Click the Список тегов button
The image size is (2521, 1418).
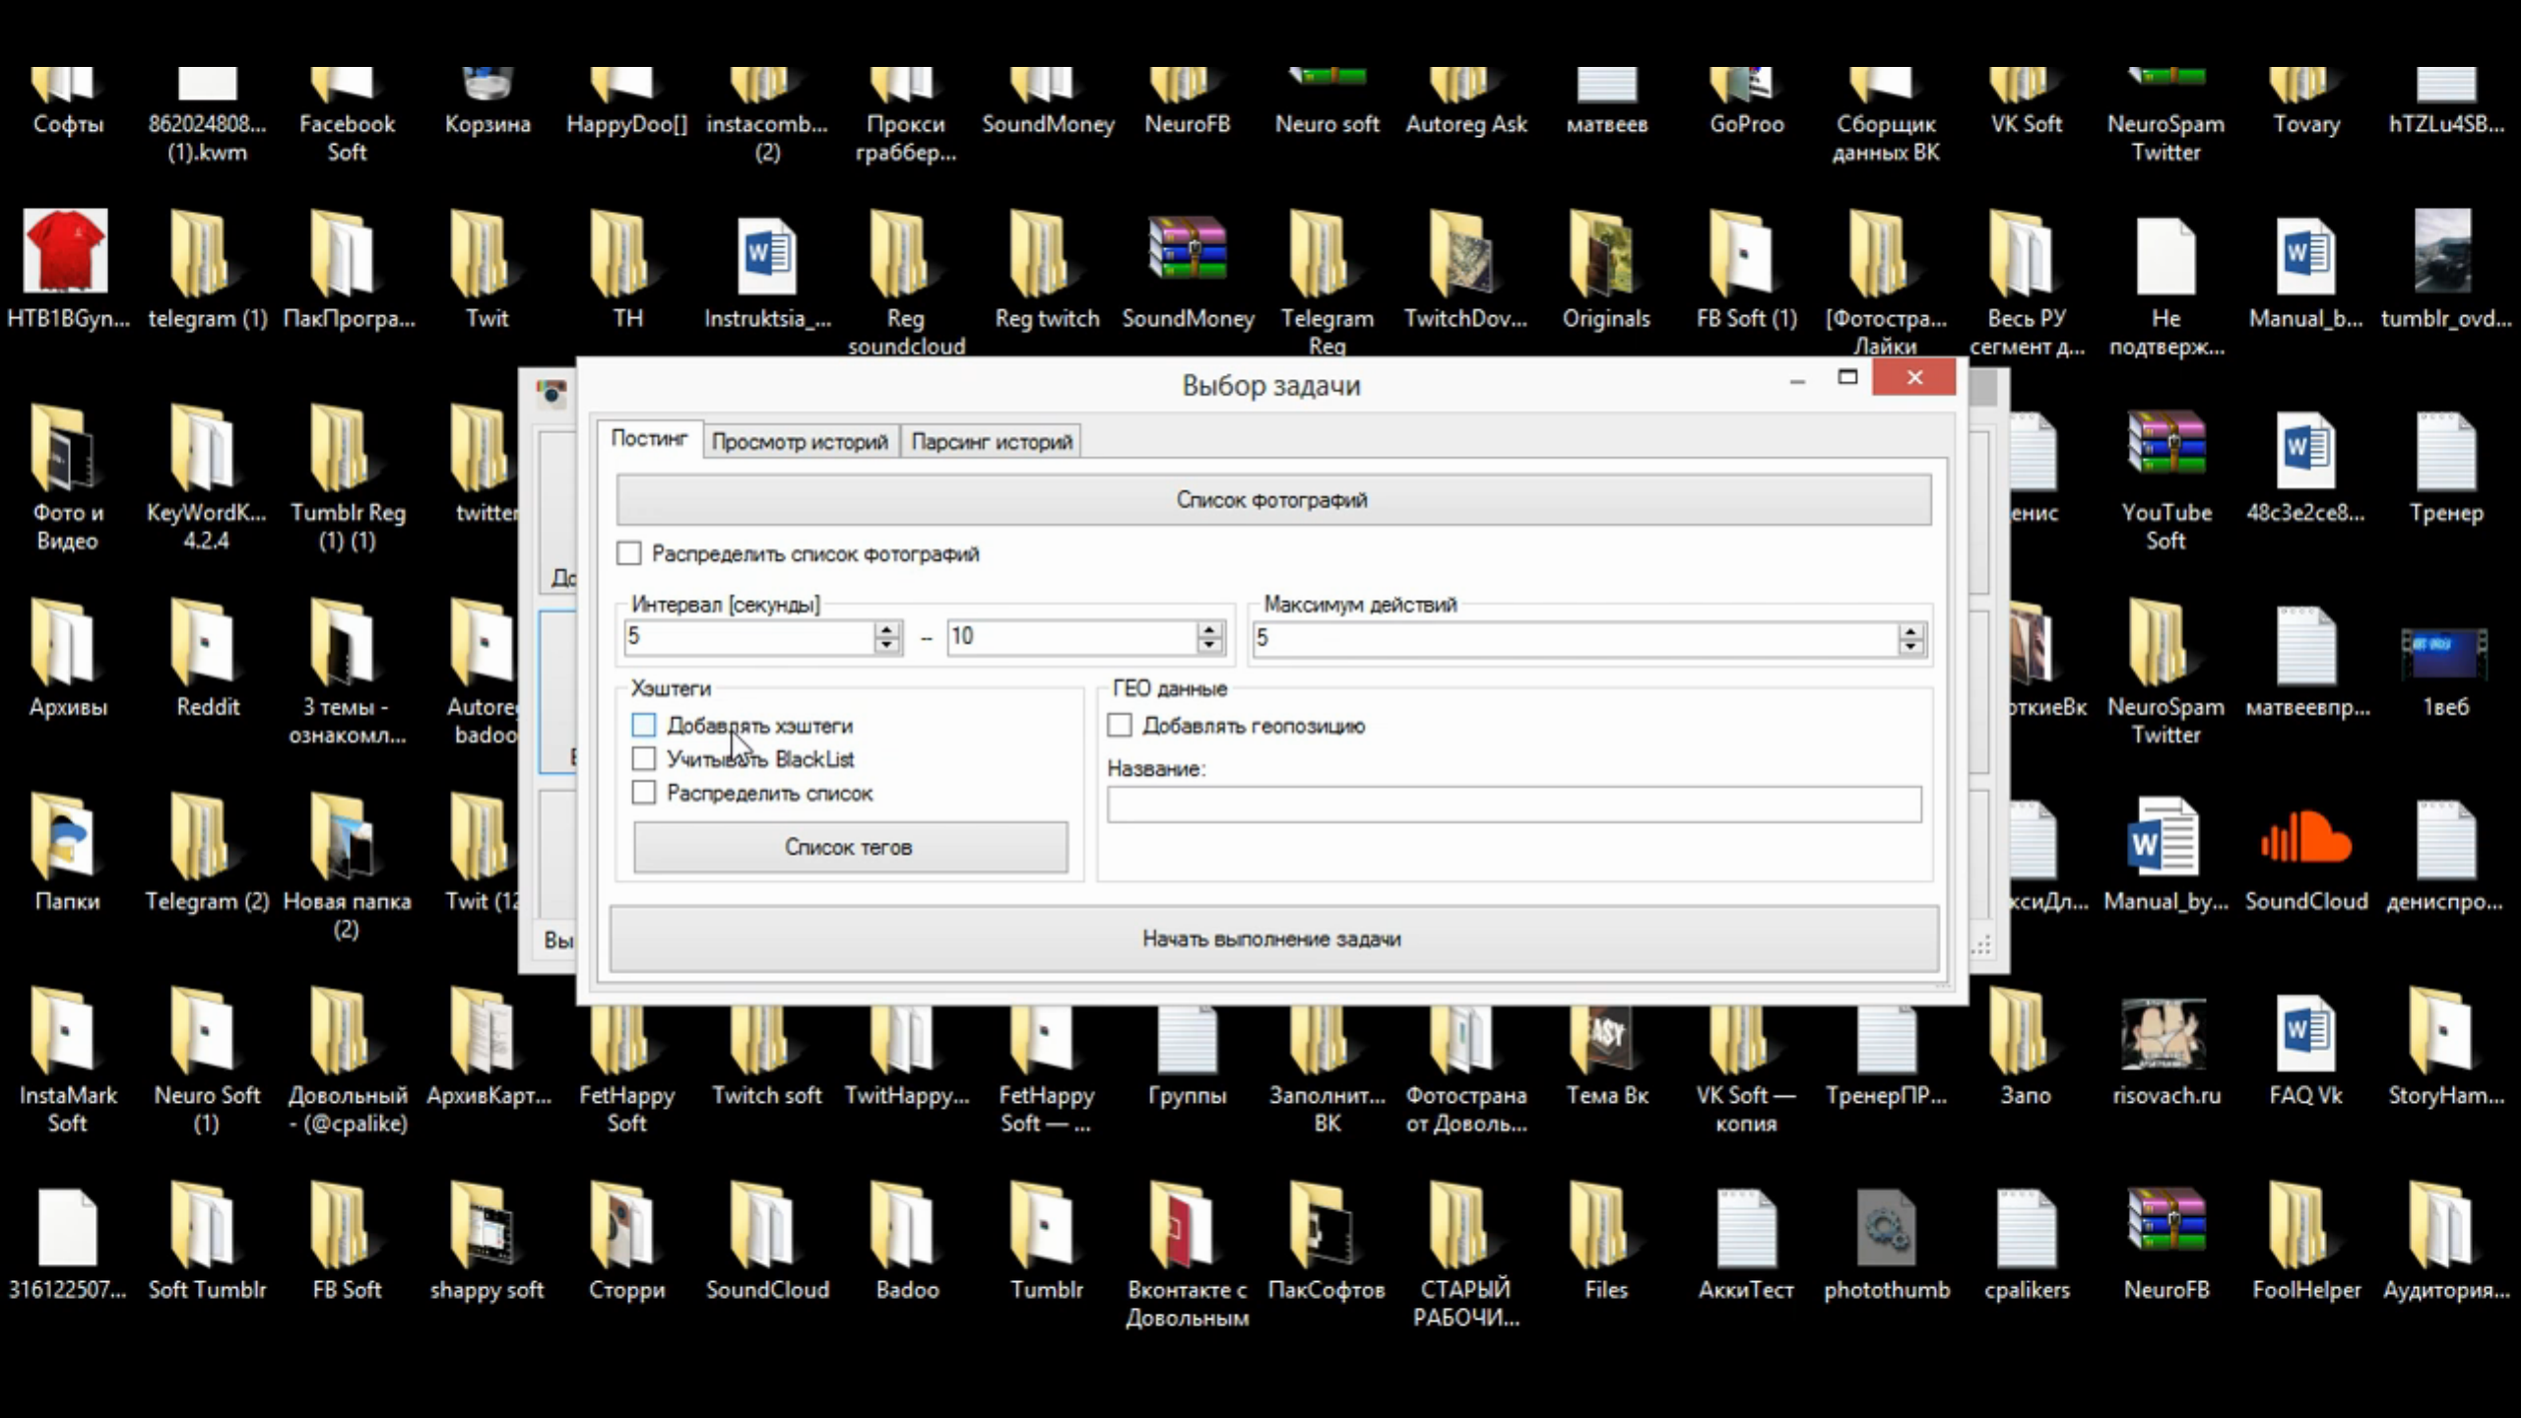tap(849, 847)
